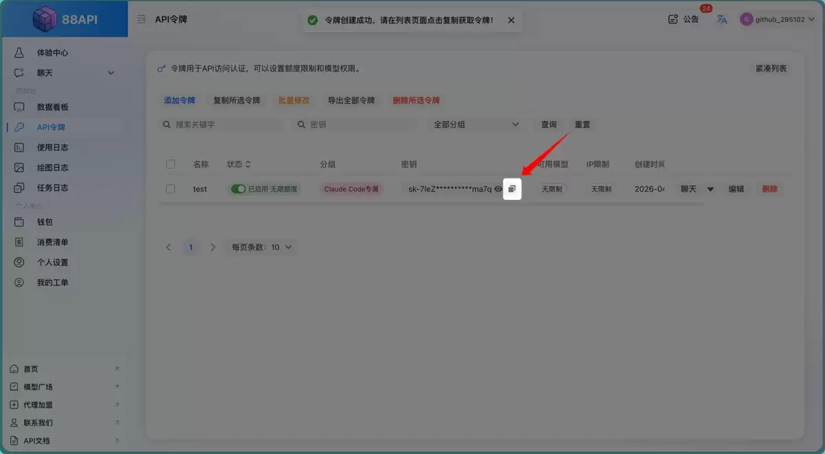Viewport: 825px width, 454px height.
Task: Click the 删除所选令牌 button
Action: tap(416, 100)
